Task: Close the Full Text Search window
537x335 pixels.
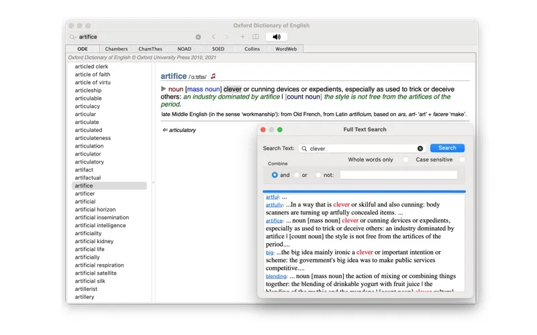Action: point(263,129)
